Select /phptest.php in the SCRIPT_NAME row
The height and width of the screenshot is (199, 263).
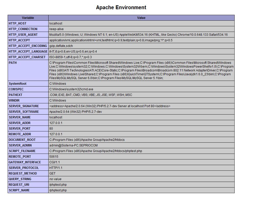tap(58, 190)
